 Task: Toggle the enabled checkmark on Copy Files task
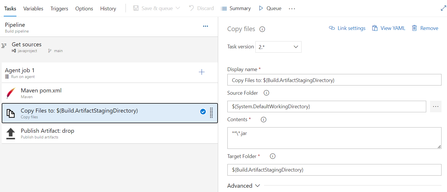point(203,112)
